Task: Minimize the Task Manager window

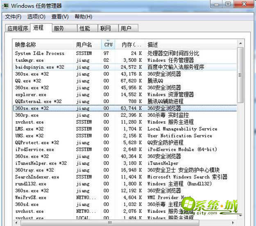Action: tap(217, 4)
